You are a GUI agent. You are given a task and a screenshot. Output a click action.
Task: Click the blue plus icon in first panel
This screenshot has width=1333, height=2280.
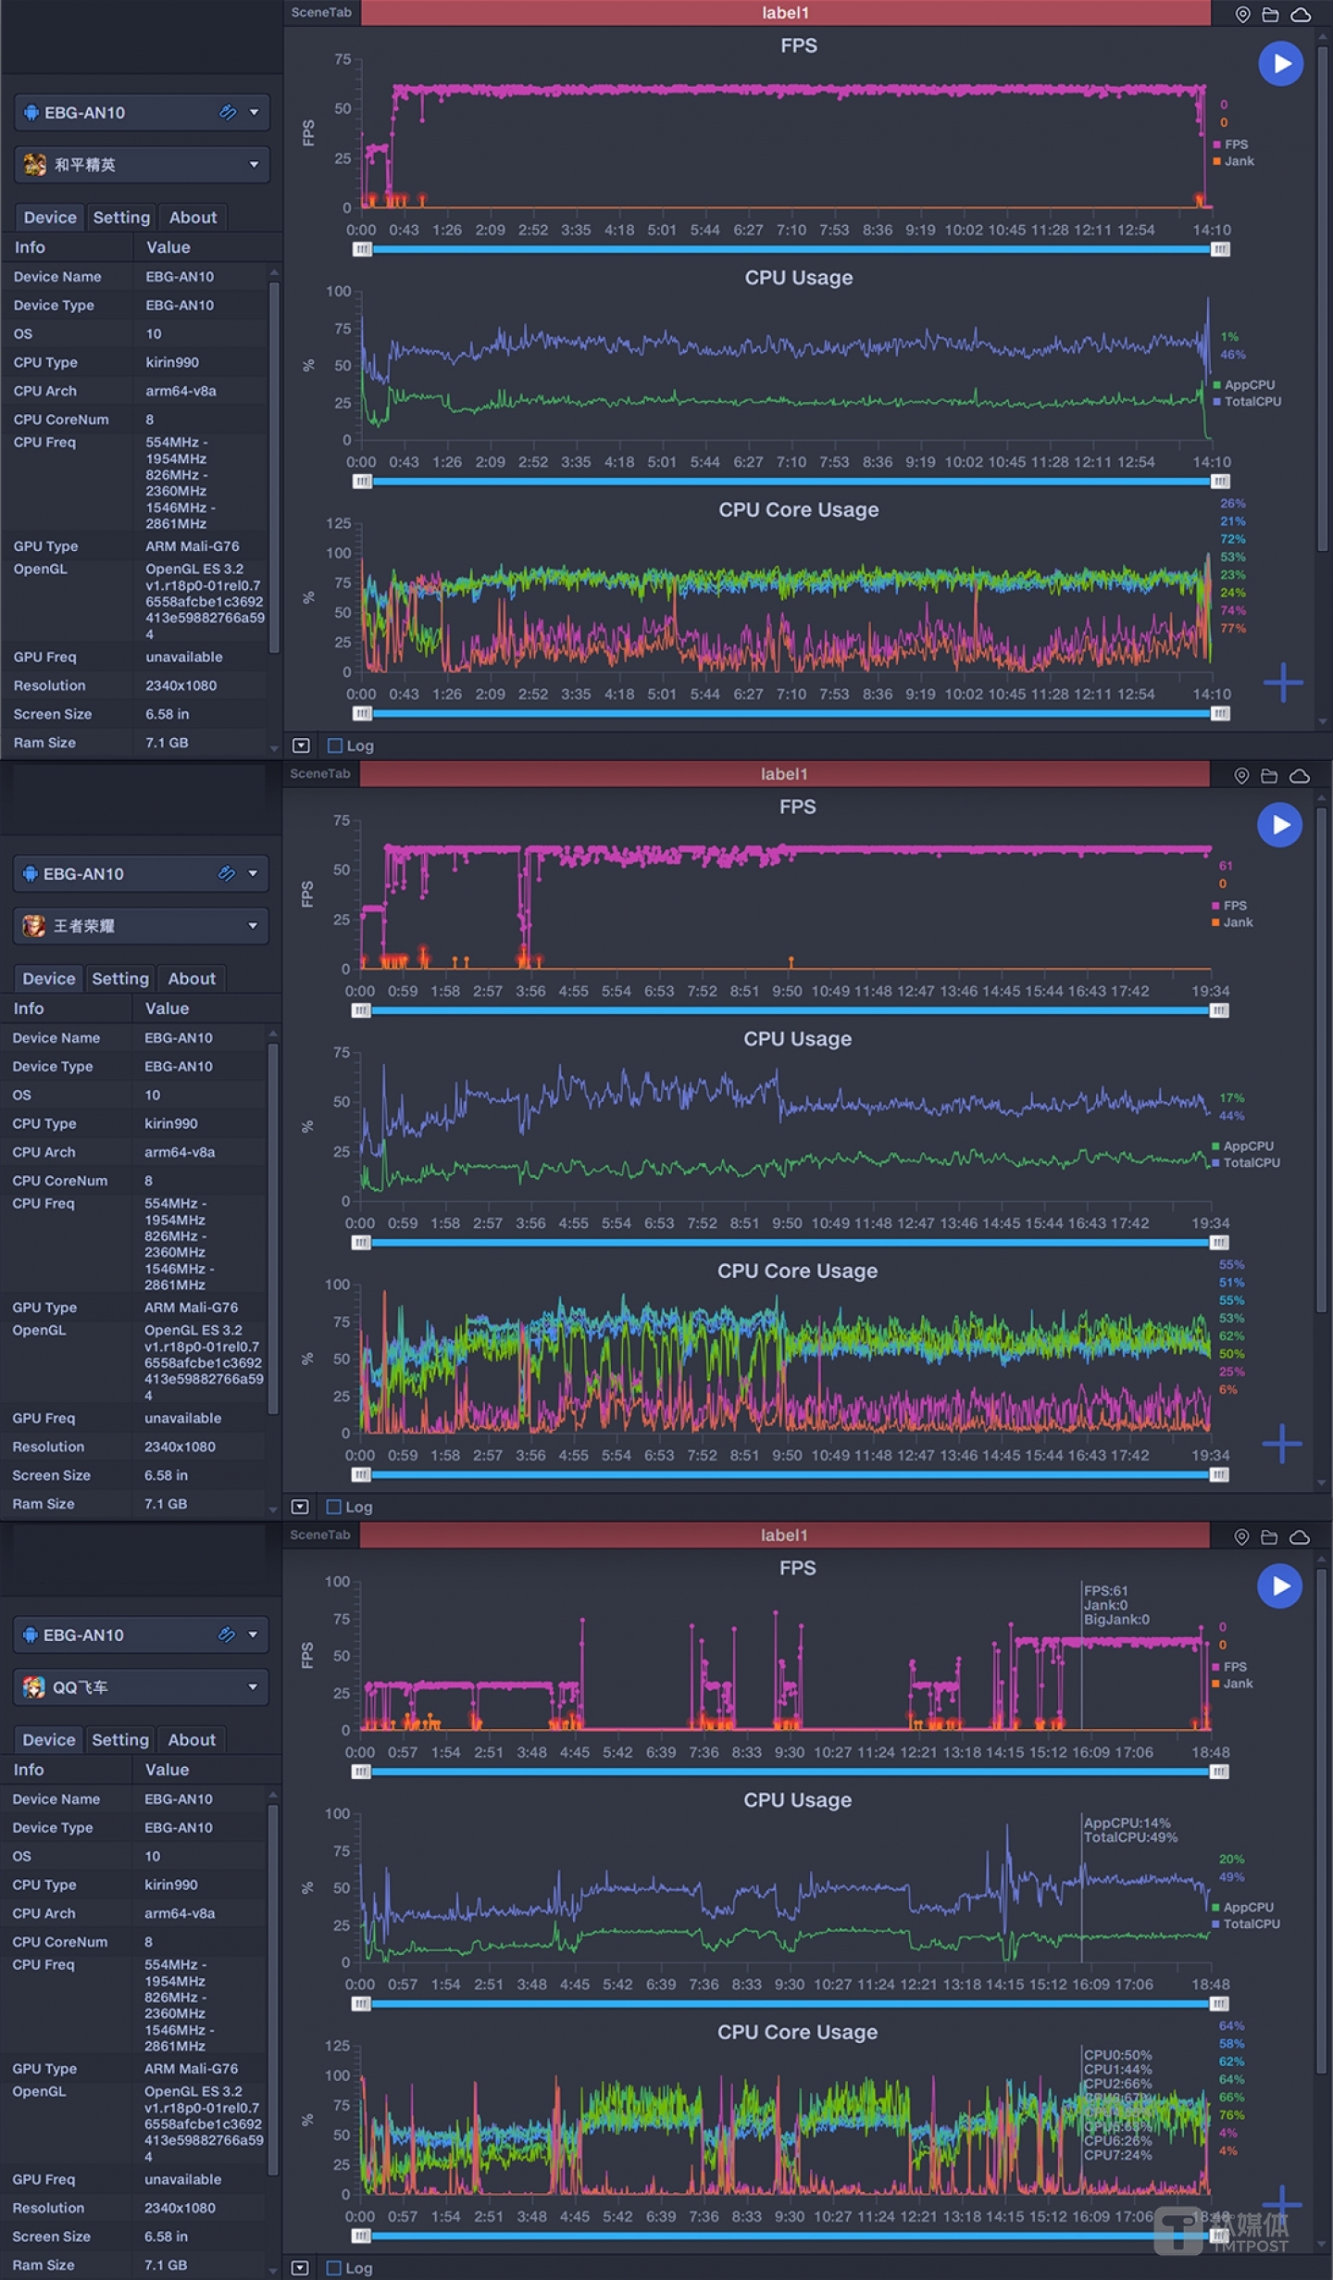(x=1283, y=683)
